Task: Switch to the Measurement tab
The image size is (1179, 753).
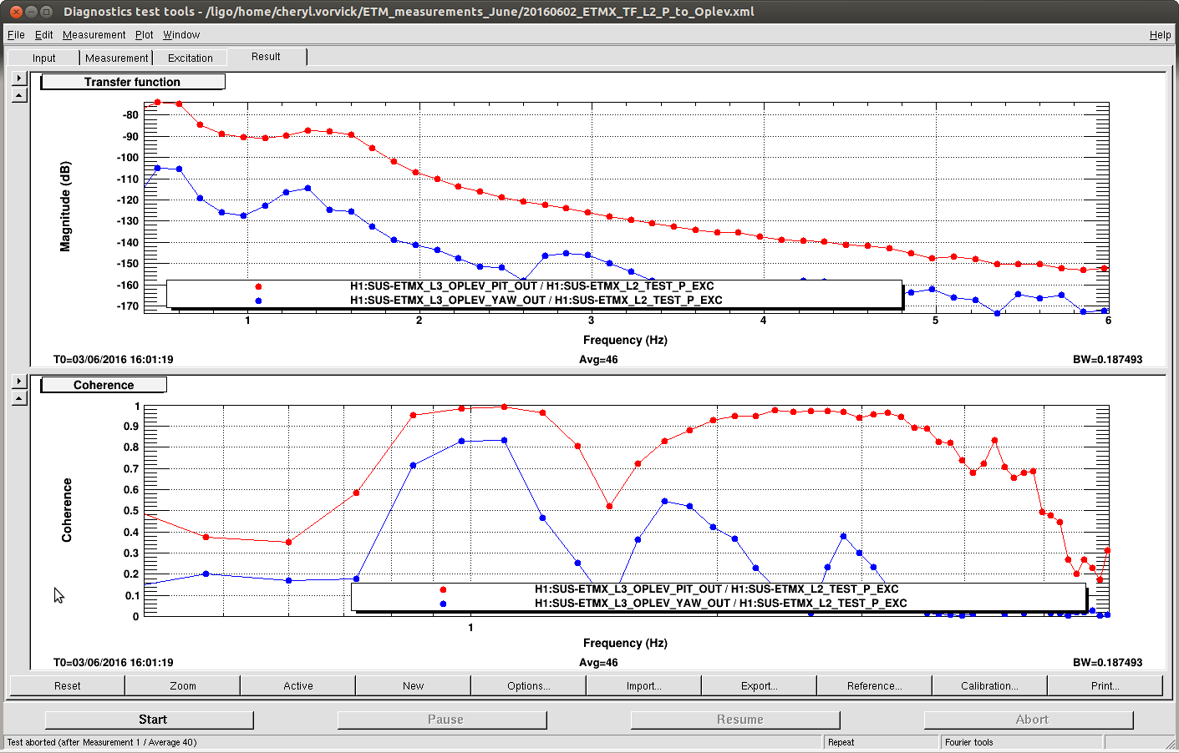Action: (116, 58)
